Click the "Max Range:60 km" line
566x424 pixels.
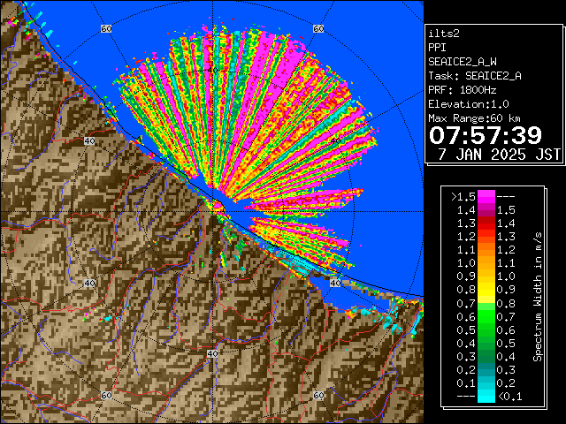(474, 118)
